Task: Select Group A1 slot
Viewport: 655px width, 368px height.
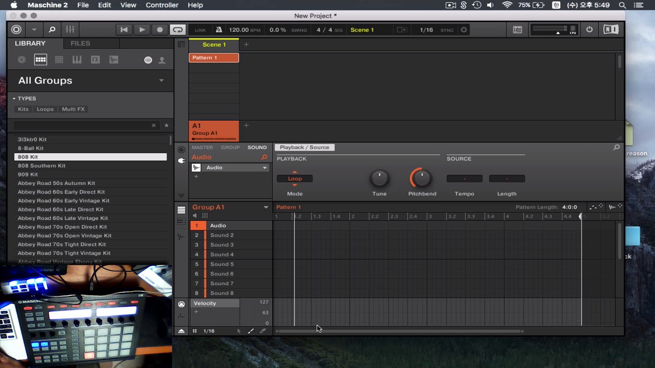Action: coord(214,130)
